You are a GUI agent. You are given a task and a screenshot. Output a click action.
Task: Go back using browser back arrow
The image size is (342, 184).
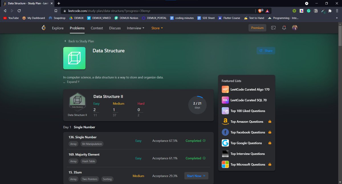click(x=5, y=11)
